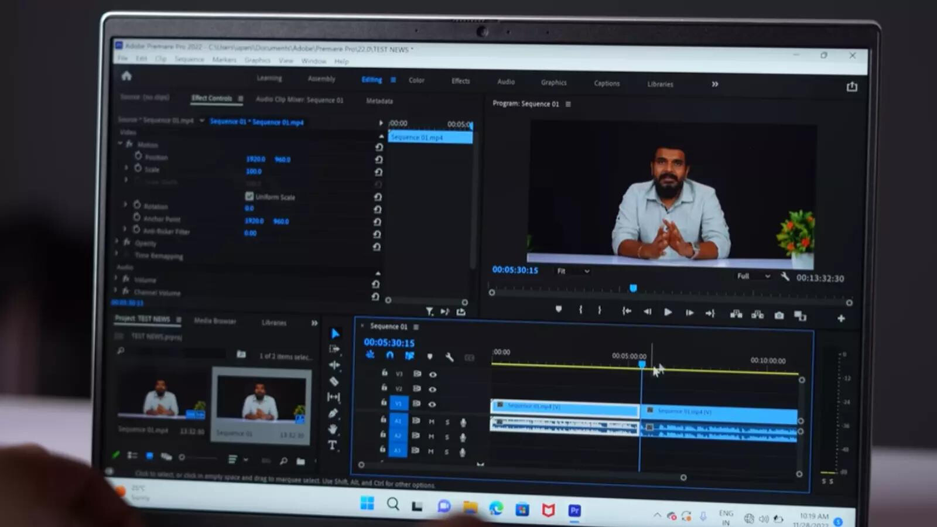Click the Home icon
The height and width of the screenshot is (527, 937).
pyautogui.click(x=126, y=76)
